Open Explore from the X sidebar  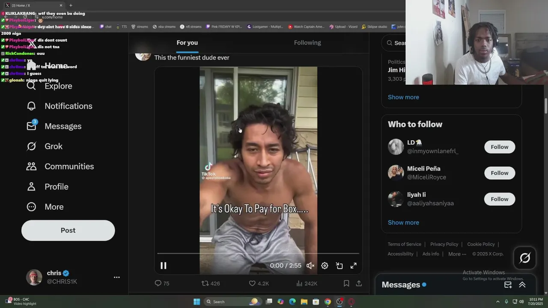click(x=49, y=86)
